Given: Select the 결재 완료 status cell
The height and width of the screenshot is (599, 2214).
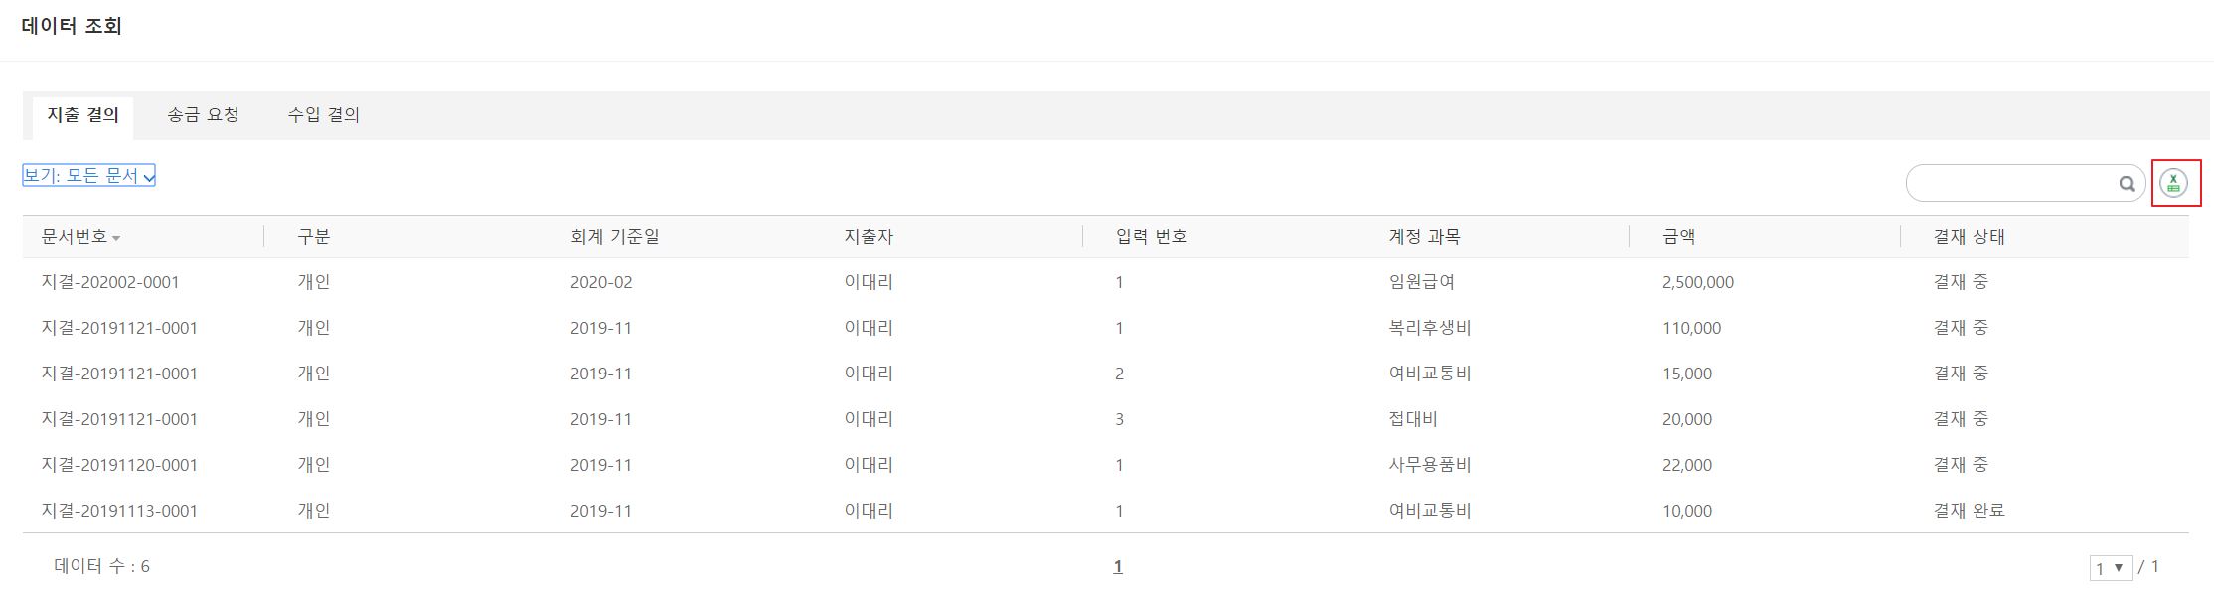Looking at the screenshot, I should 1969,511.
